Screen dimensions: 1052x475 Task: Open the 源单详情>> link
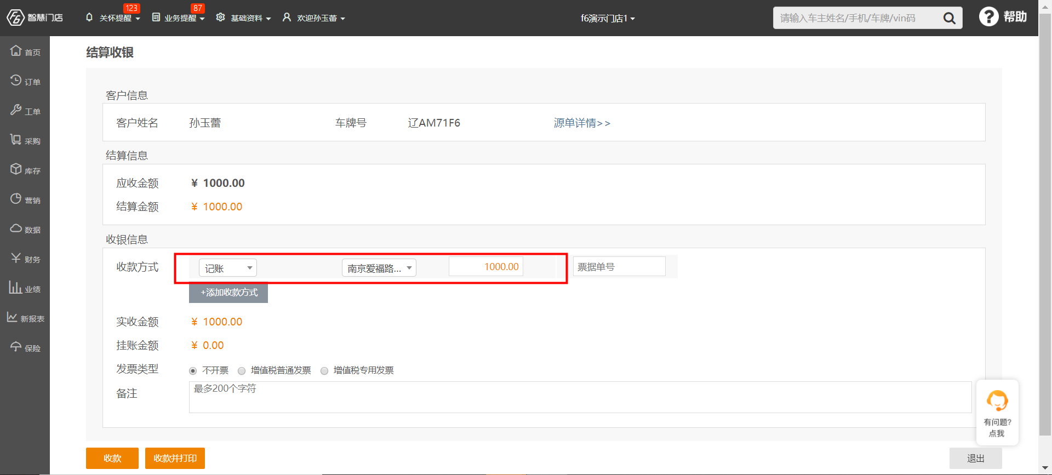[582, 123]
